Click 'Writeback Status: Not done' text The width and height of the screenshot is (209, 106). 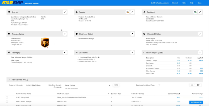20,25
